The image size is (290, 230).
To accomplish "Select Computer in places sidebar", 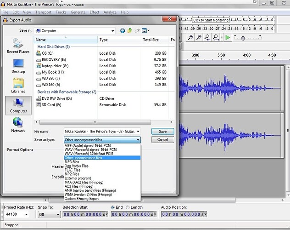I will 18,105.
